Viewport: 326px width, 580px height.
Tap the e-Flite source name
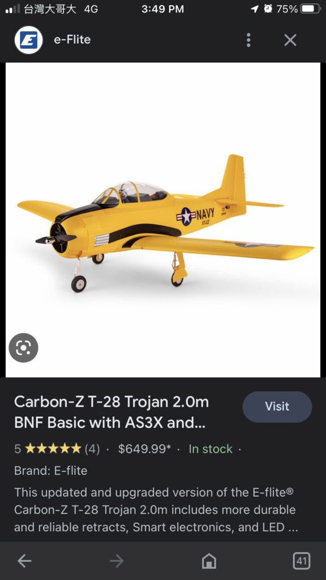[72, 40]
